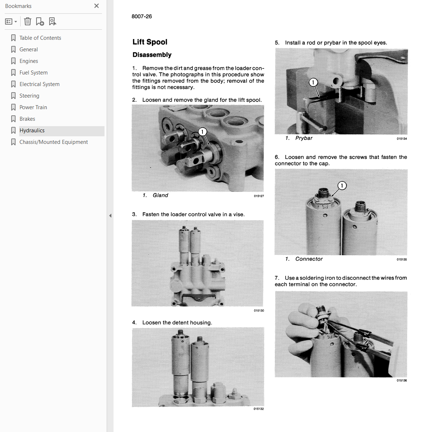Click the bookmark icon beside Brakes

pyautogui.click(x=13, y=119)
